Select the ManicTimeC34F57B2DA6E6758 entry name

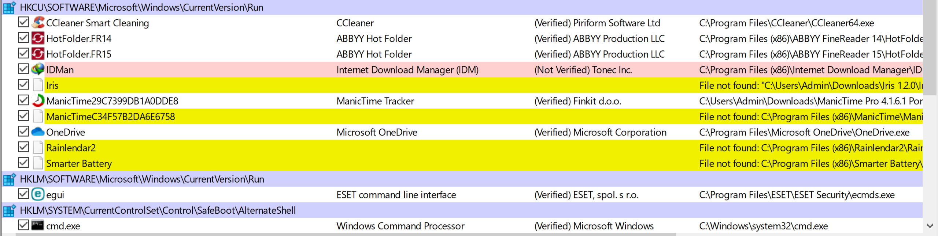click(x=111, y=117)
